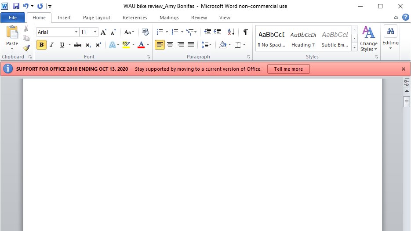411x231 pixels.
Task: Apply the Heading 7 style
Action: click(x=303, y=39)
